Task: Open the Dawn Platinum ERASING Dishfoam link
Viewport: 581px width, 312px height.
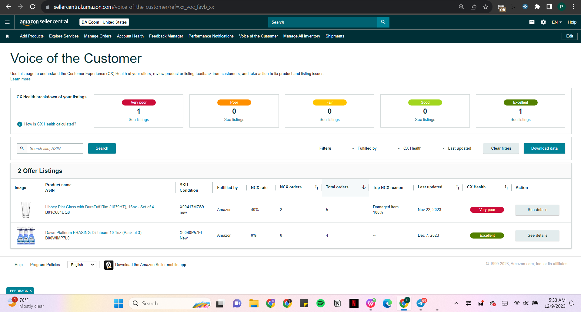Action: point(93,233)
